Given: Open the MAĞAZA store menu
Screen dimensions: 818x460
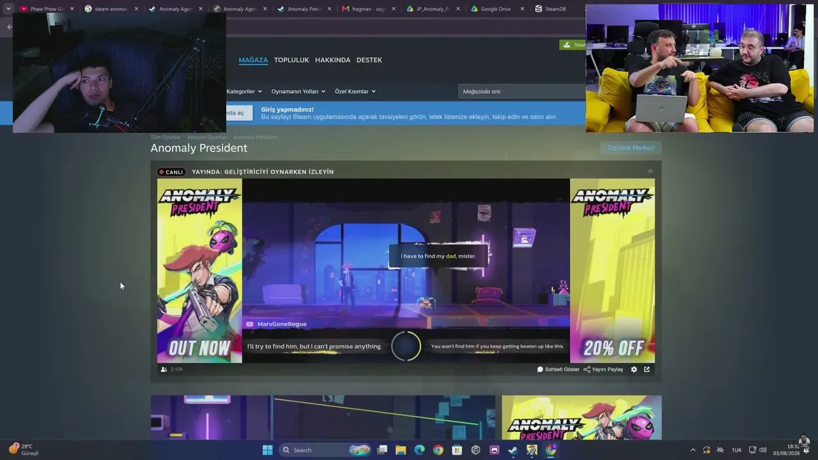Looking at the screenshot, I should click(x=253, y=60).
